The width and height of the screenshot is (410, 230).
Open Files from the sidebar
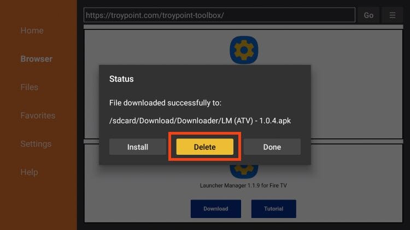tap(30, 87)
